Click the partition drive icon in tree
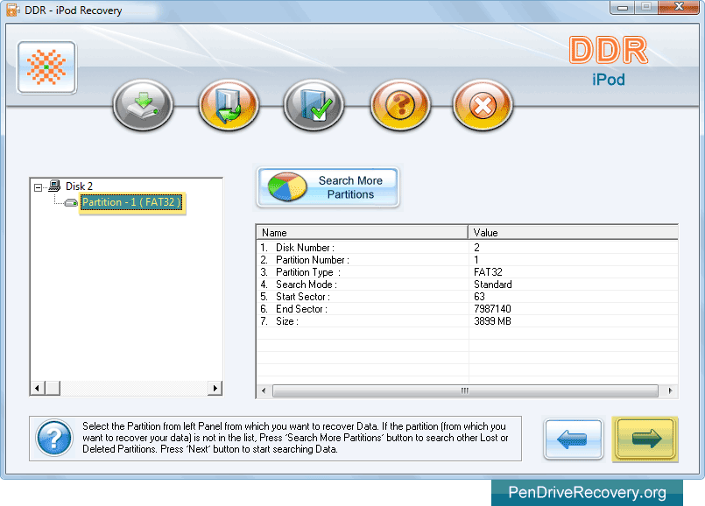 click(71, 203)
